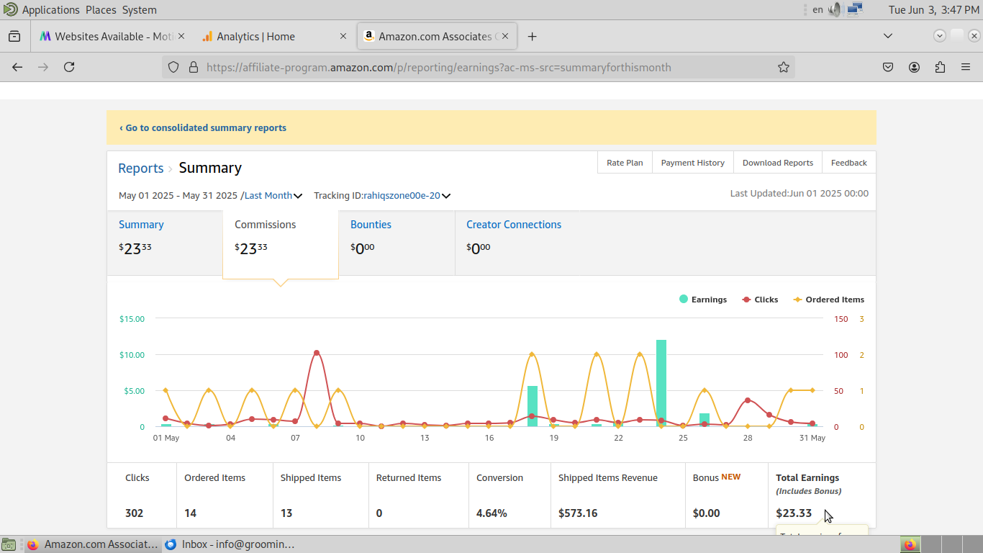Viewport: 983px width, 553px height.
Task: Open the Last Month date range dropdown
Action: click(273, 195)
